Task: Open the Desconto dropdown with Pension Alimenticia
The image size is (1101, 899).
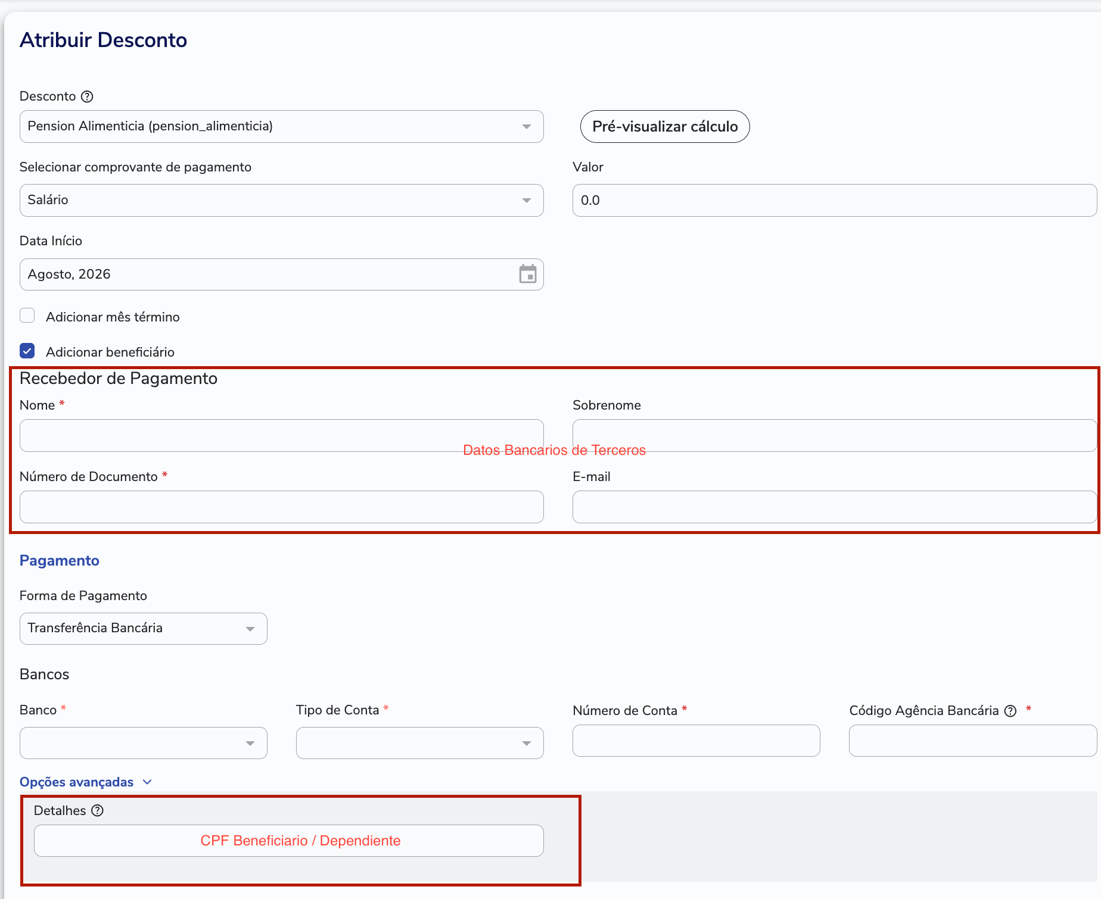Action: 282,126
